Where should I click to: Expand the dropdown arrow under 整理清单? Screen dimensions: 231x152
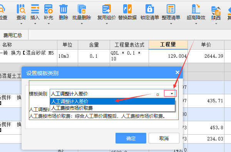171,24
